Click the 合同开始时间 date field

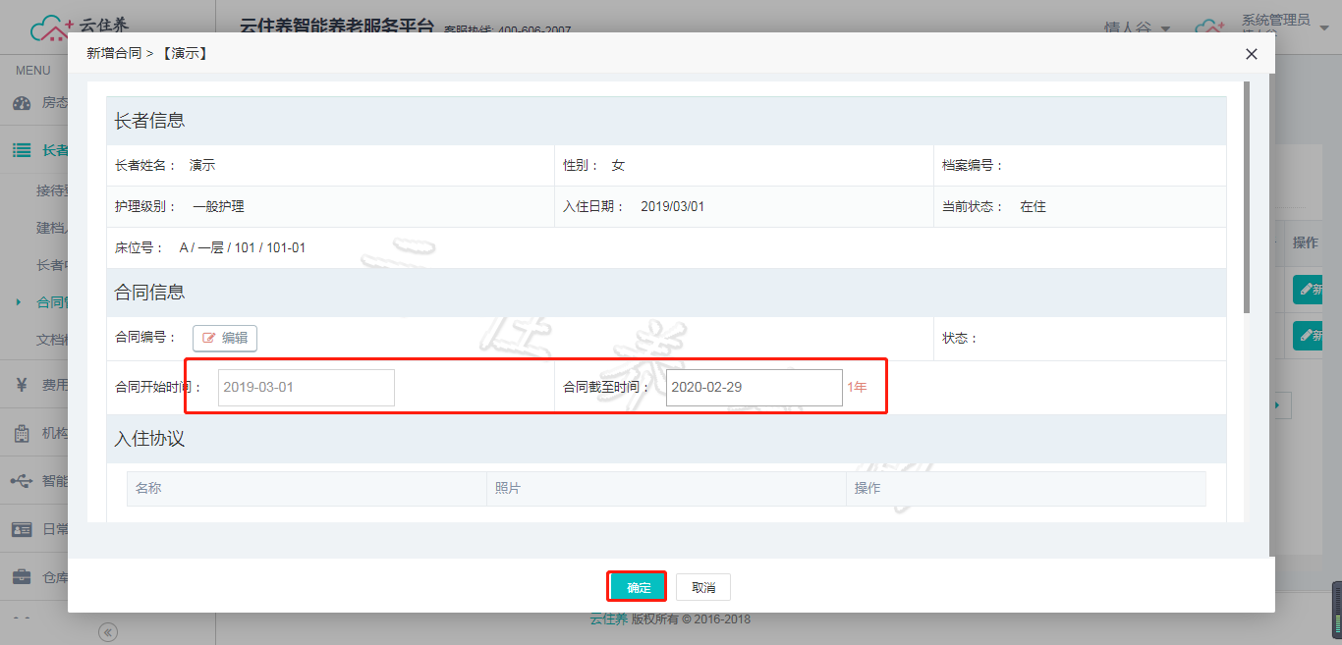(x=306, y=388)
